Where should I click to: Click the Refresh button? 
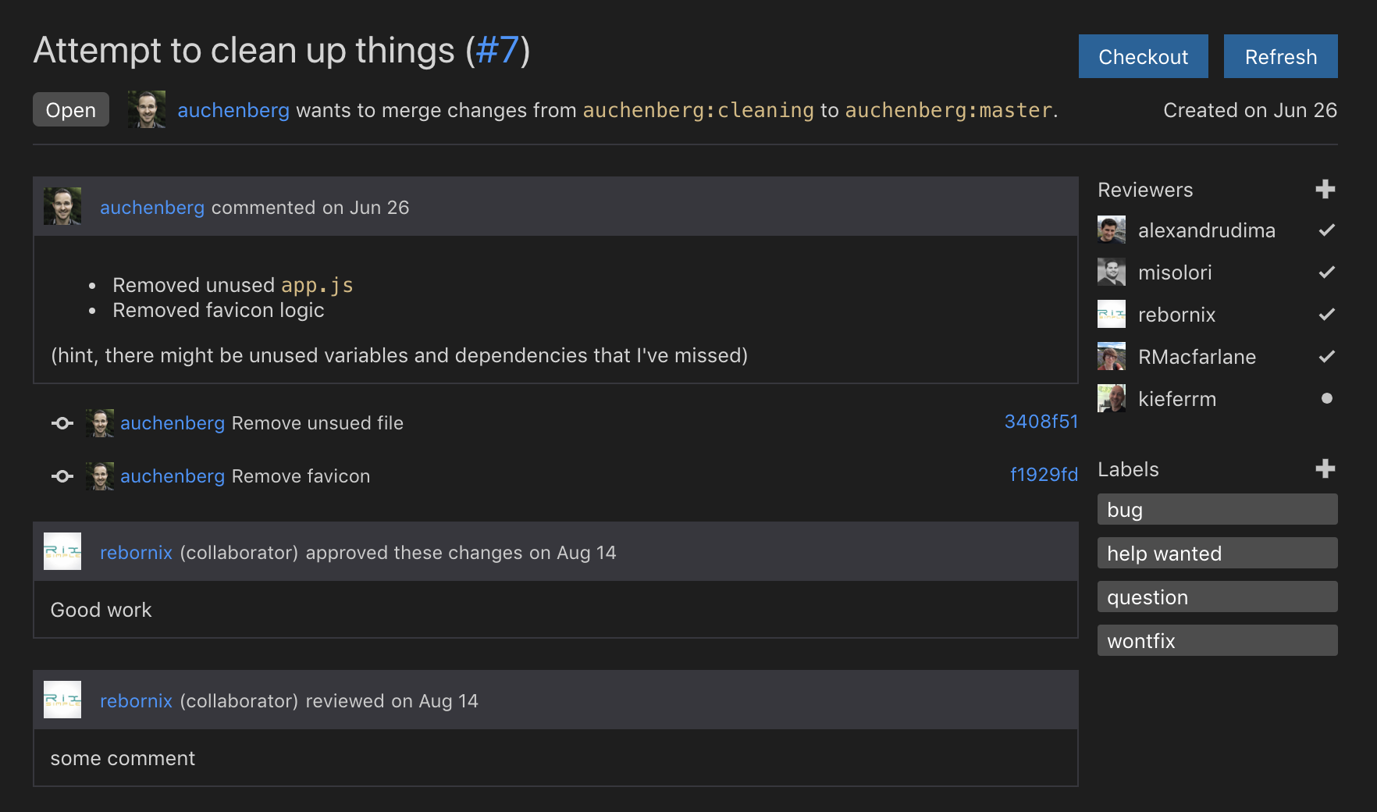pyautogui.click(x=1280, y=56)
